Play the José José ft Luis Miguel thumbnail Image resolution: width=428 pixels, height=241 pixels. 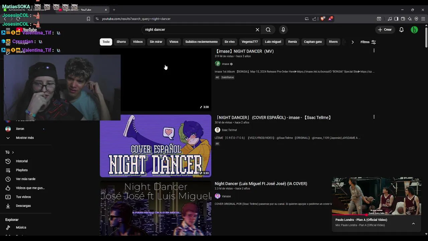pyautogui.click(x=155, y=208)
